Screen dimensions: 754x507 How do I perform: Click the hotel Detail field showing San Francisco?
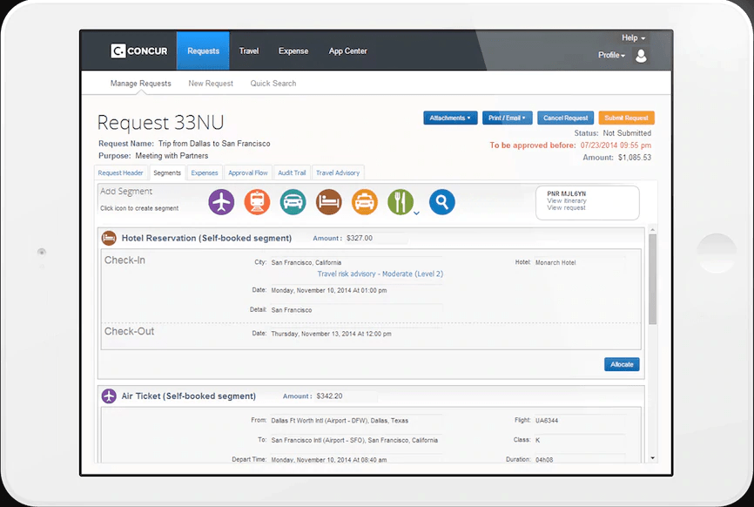[x=356, y=310]
